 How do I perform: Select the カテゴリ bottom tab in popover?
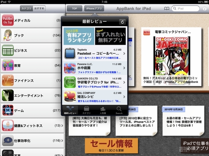pyautogui.click(x=86, y=110)
